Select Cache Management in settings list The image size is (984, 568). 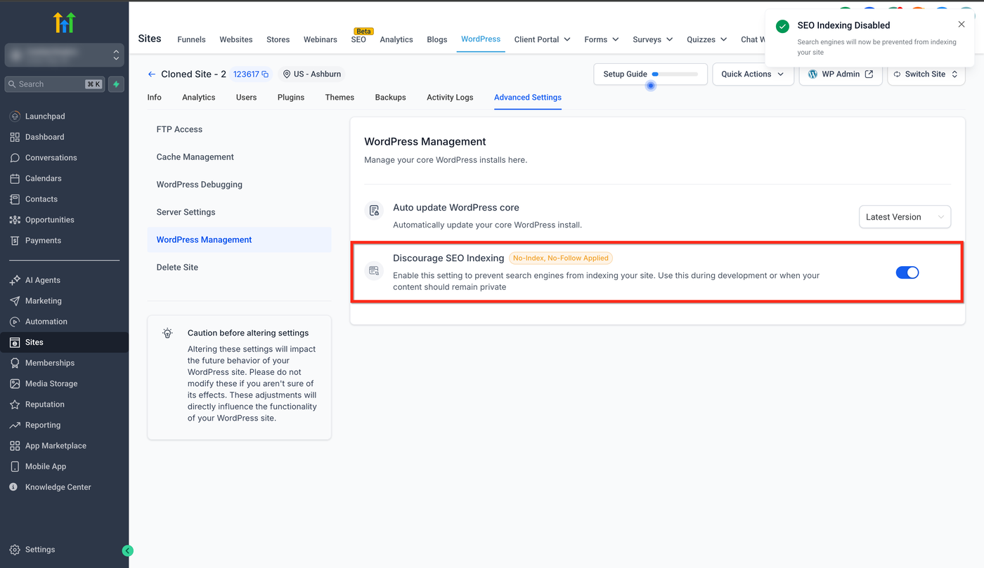point(195,157)
